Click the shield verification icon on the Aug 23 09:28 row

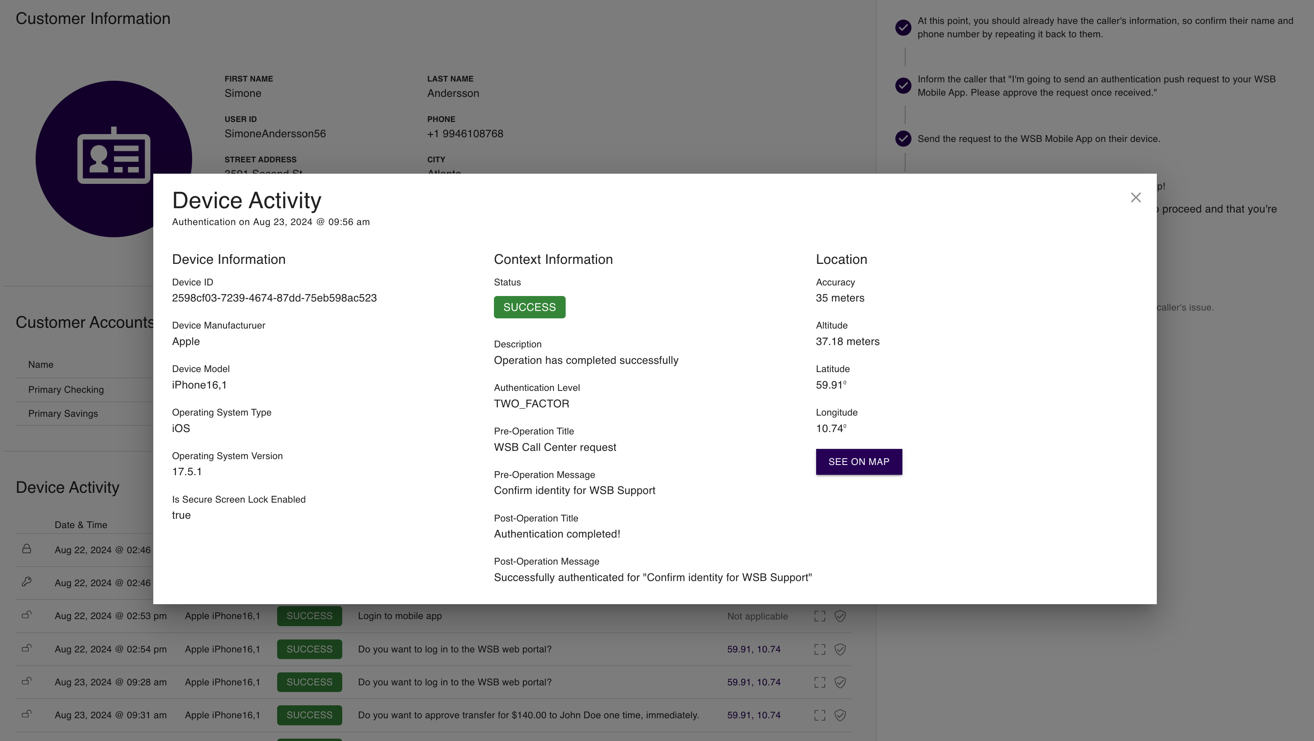click(840, 682)
